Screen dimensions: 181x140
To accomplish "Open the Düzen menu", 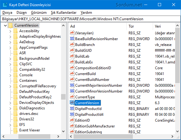I will pos(21,13).
